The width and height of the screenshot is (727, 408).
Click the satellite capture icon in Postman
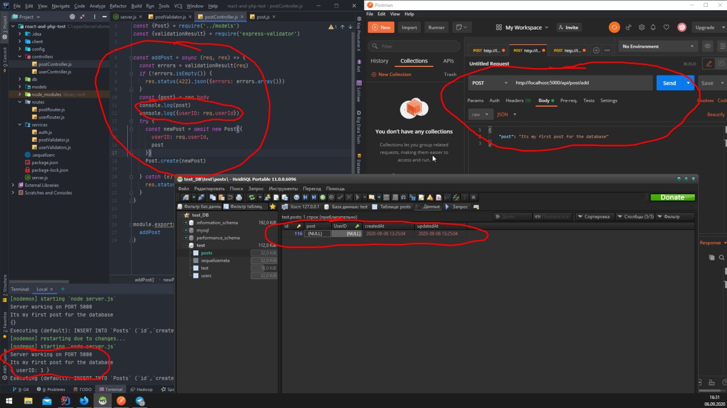(x=629, y=27)
